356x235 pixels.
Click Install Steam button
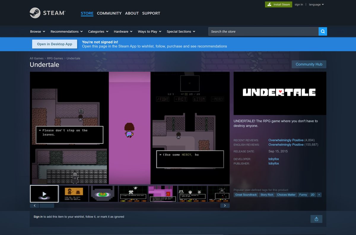tap(279, 4)
